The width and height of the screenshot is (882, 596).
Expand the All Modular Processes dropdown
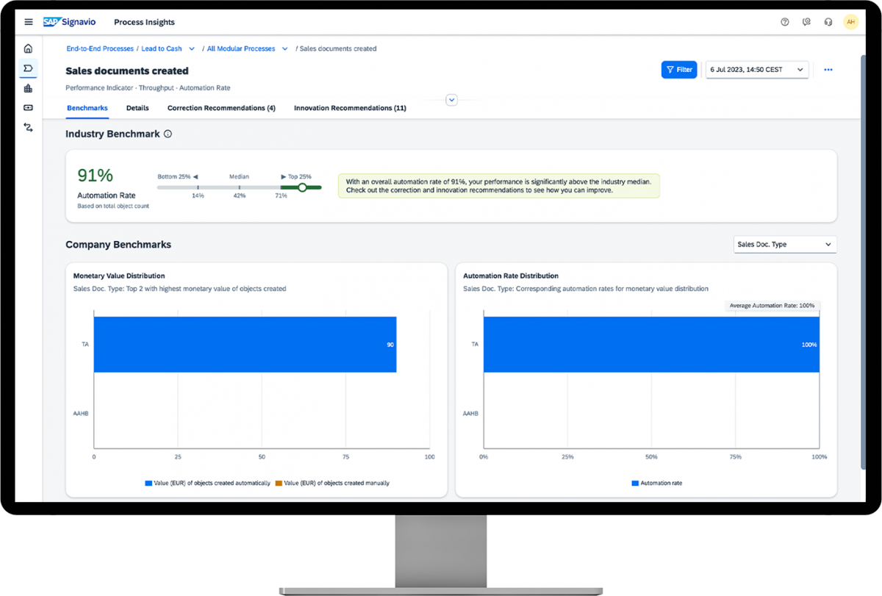tap(284, 49)
